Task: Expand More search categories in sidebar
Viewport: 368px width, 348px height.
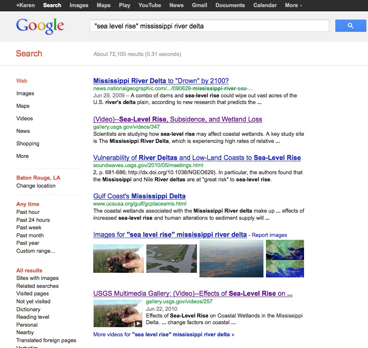Action: [23, 156]
